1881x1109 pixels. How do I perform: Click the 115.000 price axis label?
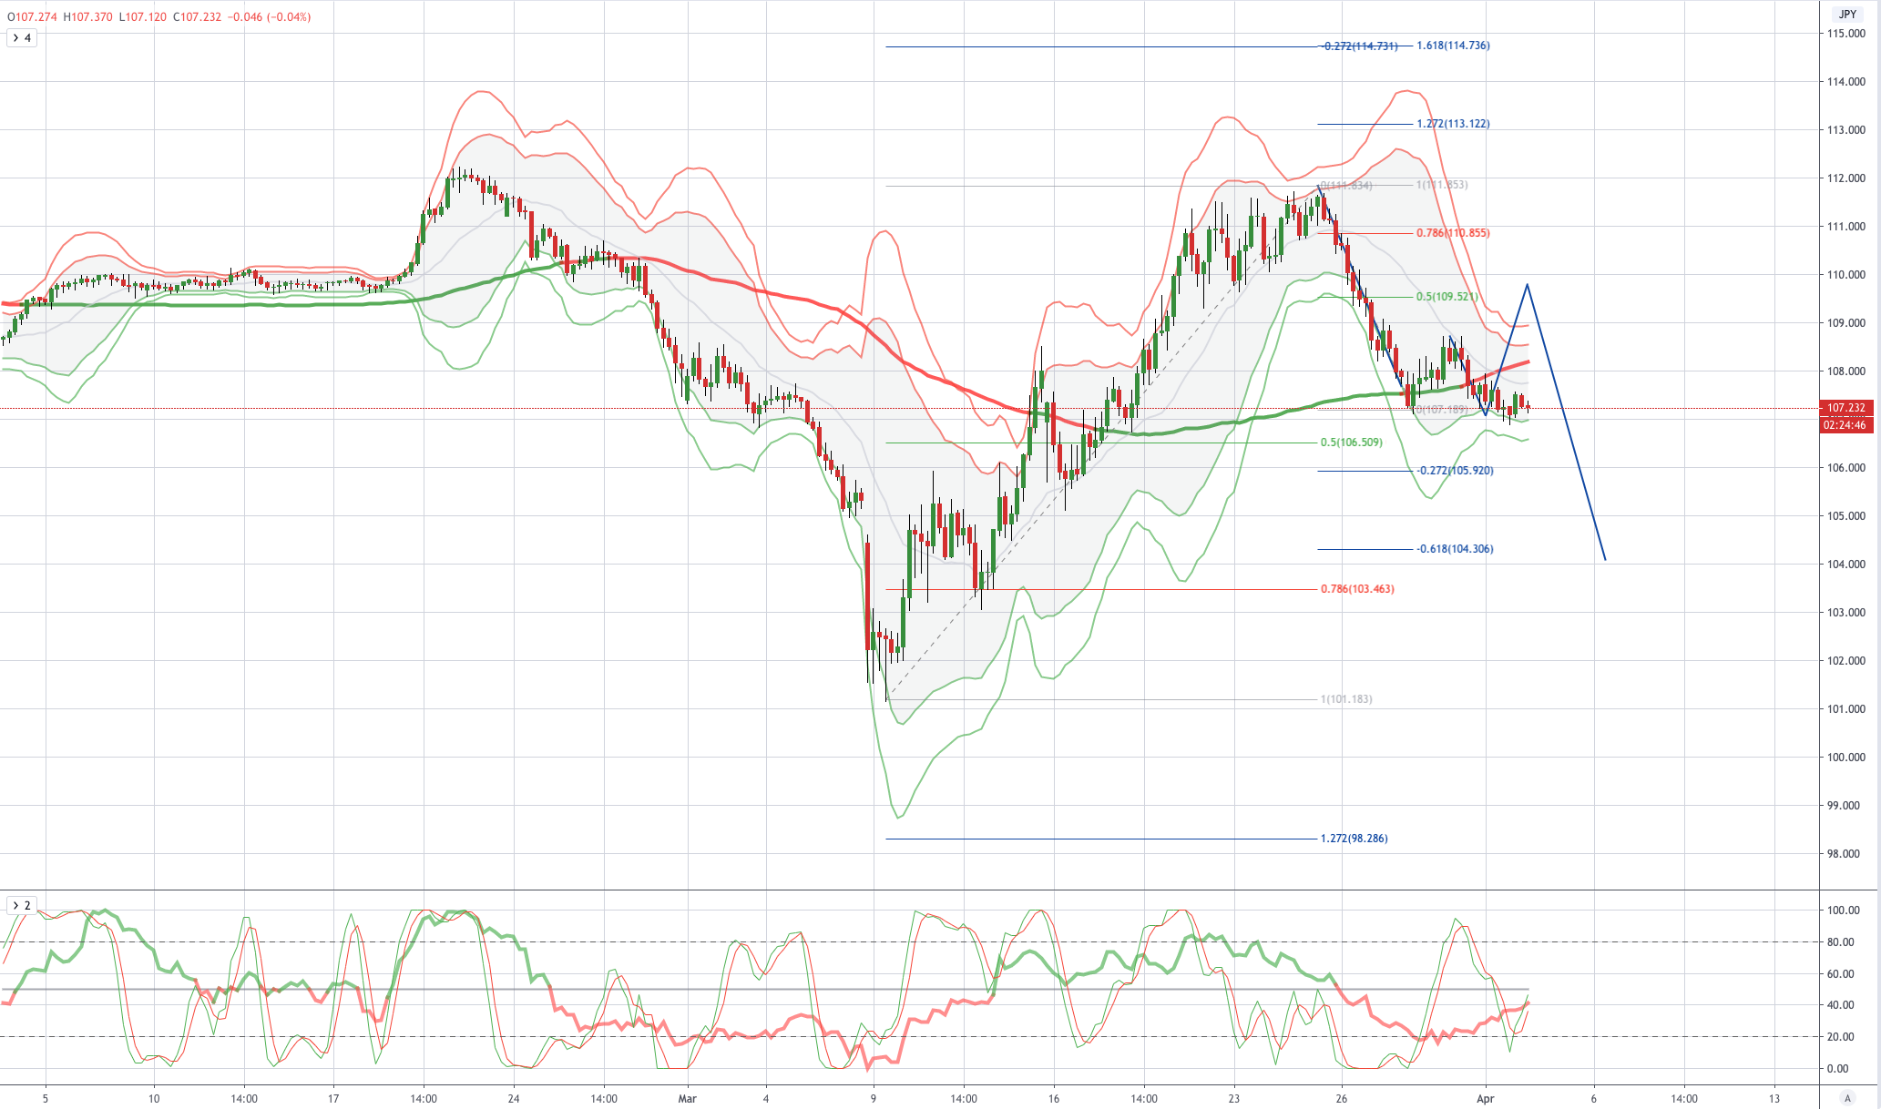pyautogui.click(x=1845, y=34)
